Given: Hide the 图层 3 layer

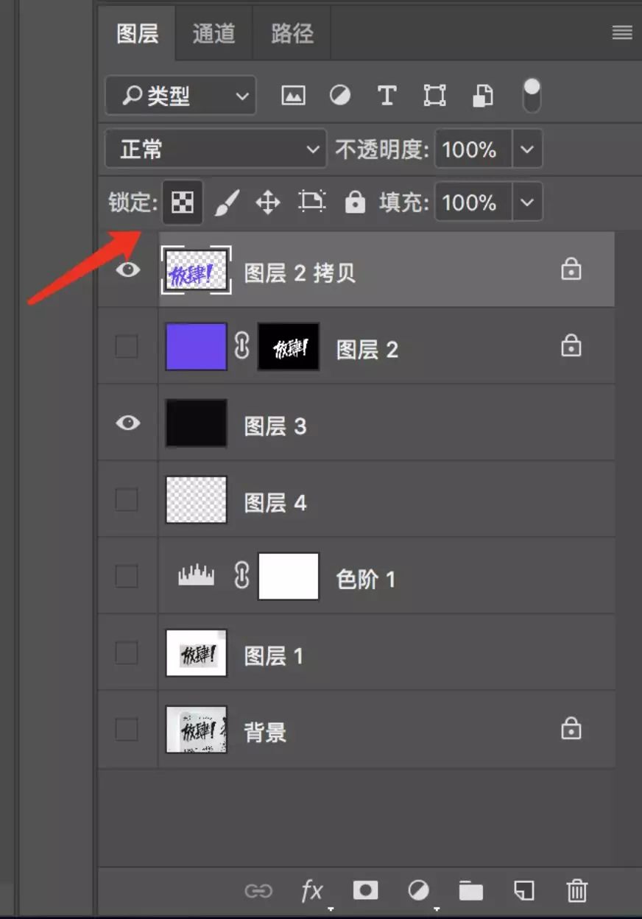Looking at the screenshot, I should coord(127,423).
